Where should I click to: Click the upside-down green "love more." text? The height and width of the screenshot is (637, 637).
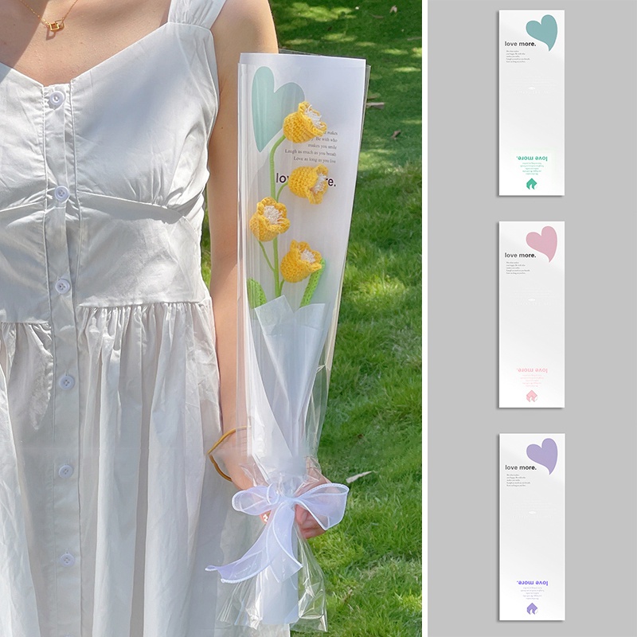pyautogui.click(x=531, y=158)
